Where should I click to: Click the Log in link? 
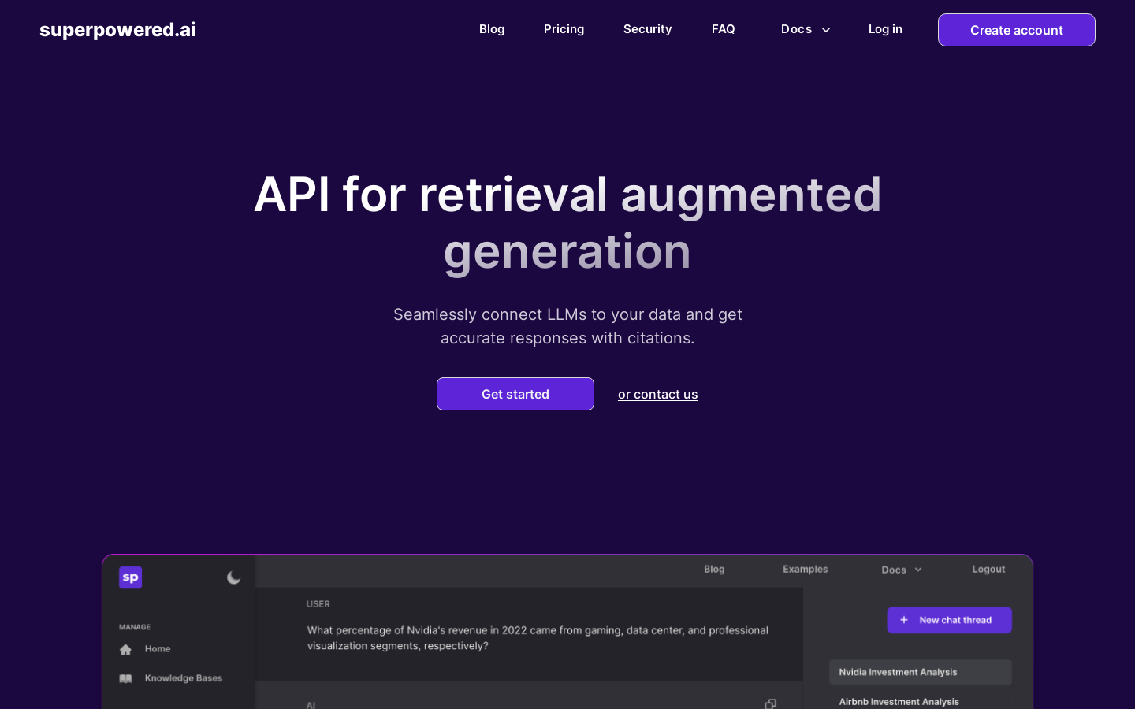click(885, 29)
